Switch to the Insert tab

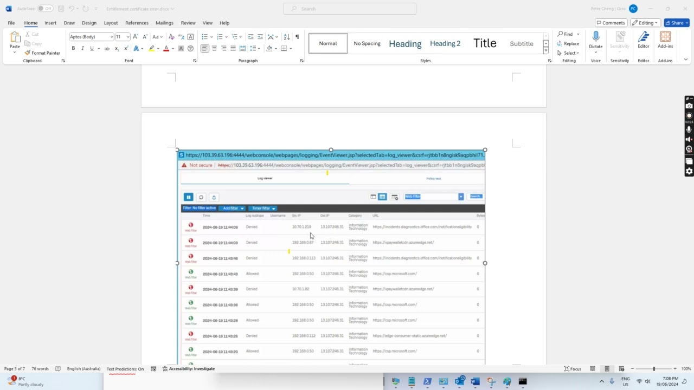click(x=50, y=23)
